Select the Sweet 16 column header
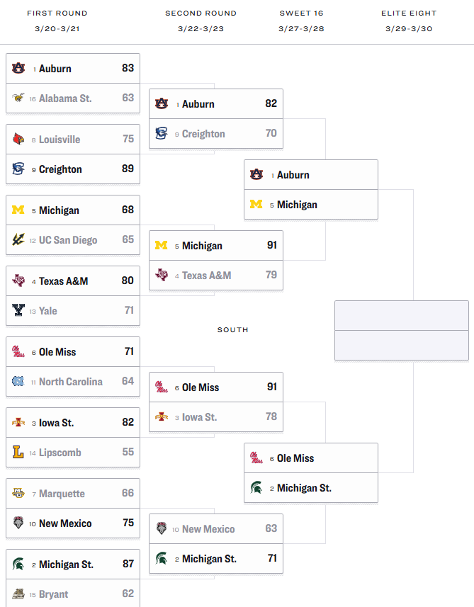Screen dimensions: 474x607 pyautogui.click(x=302, y=13)
